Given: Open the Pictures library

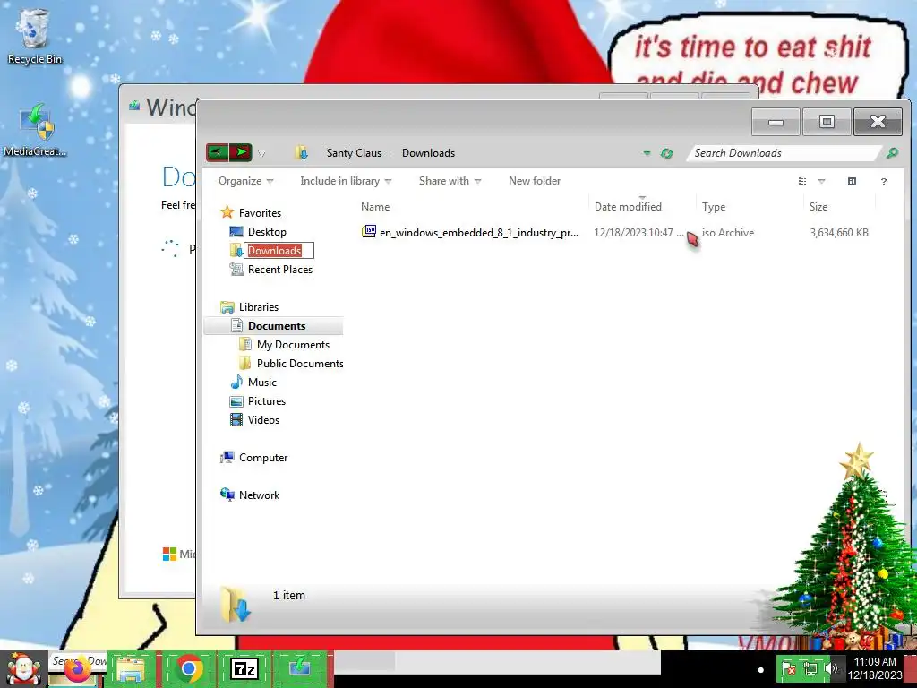Looking at the screenshot, I should click(267, 400).
